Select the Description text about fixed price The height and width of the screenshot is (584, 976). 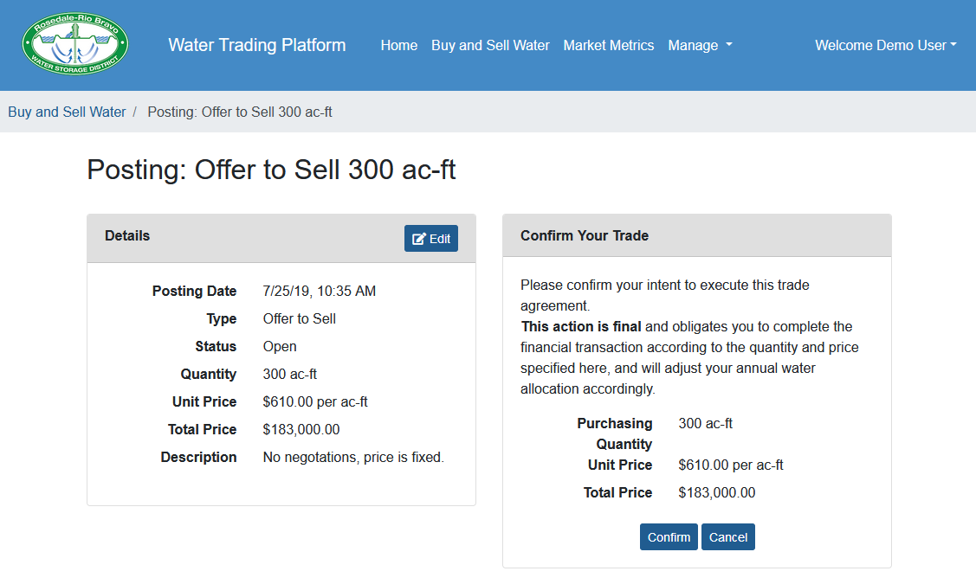[353, 457]
